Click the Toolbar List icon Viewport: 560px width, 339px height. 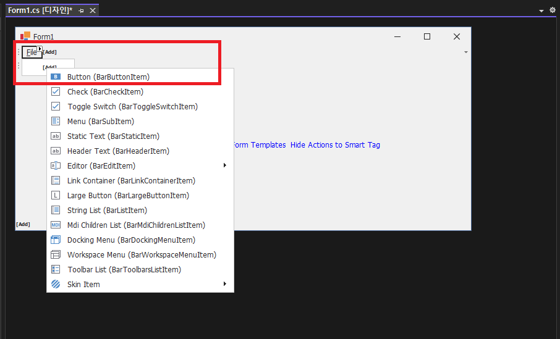[x=56, y=269]
